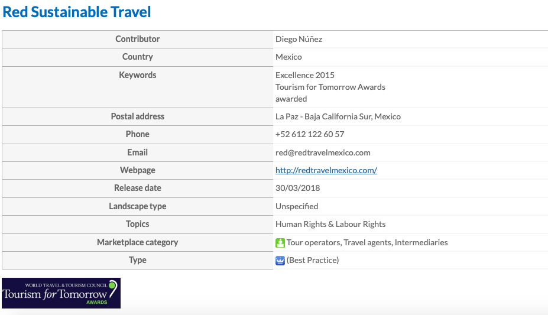The height and width of the screenshot is (315, 548).
Task: Click the email address red@redtravelmexico.com
Action: [x=323, y=152]
